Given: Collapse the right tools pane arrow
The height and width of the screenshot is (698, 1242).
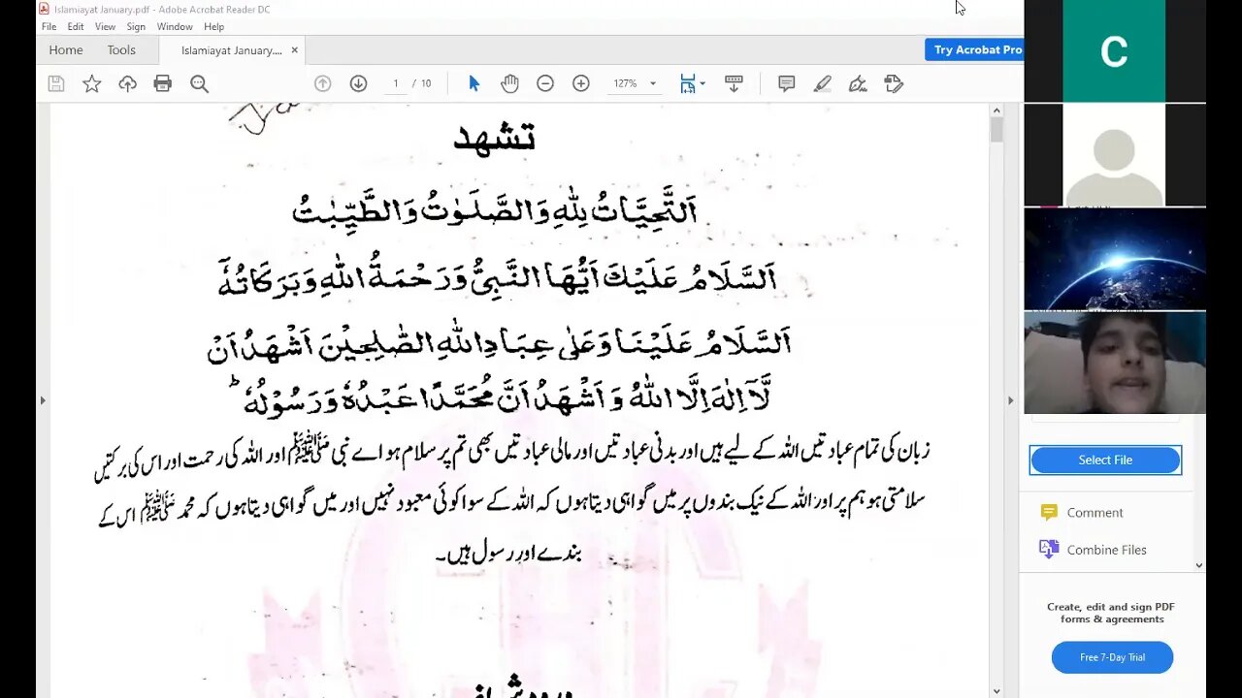Looking at the screenshot, I should (1010, 399).
